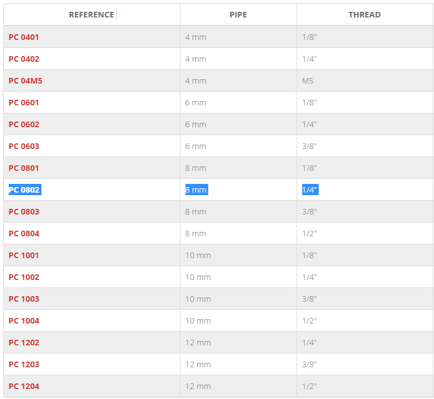The height and width of the screenshot is (399, 434).
Task: Select the PC 1001 reference
Action: pos(24,256)
